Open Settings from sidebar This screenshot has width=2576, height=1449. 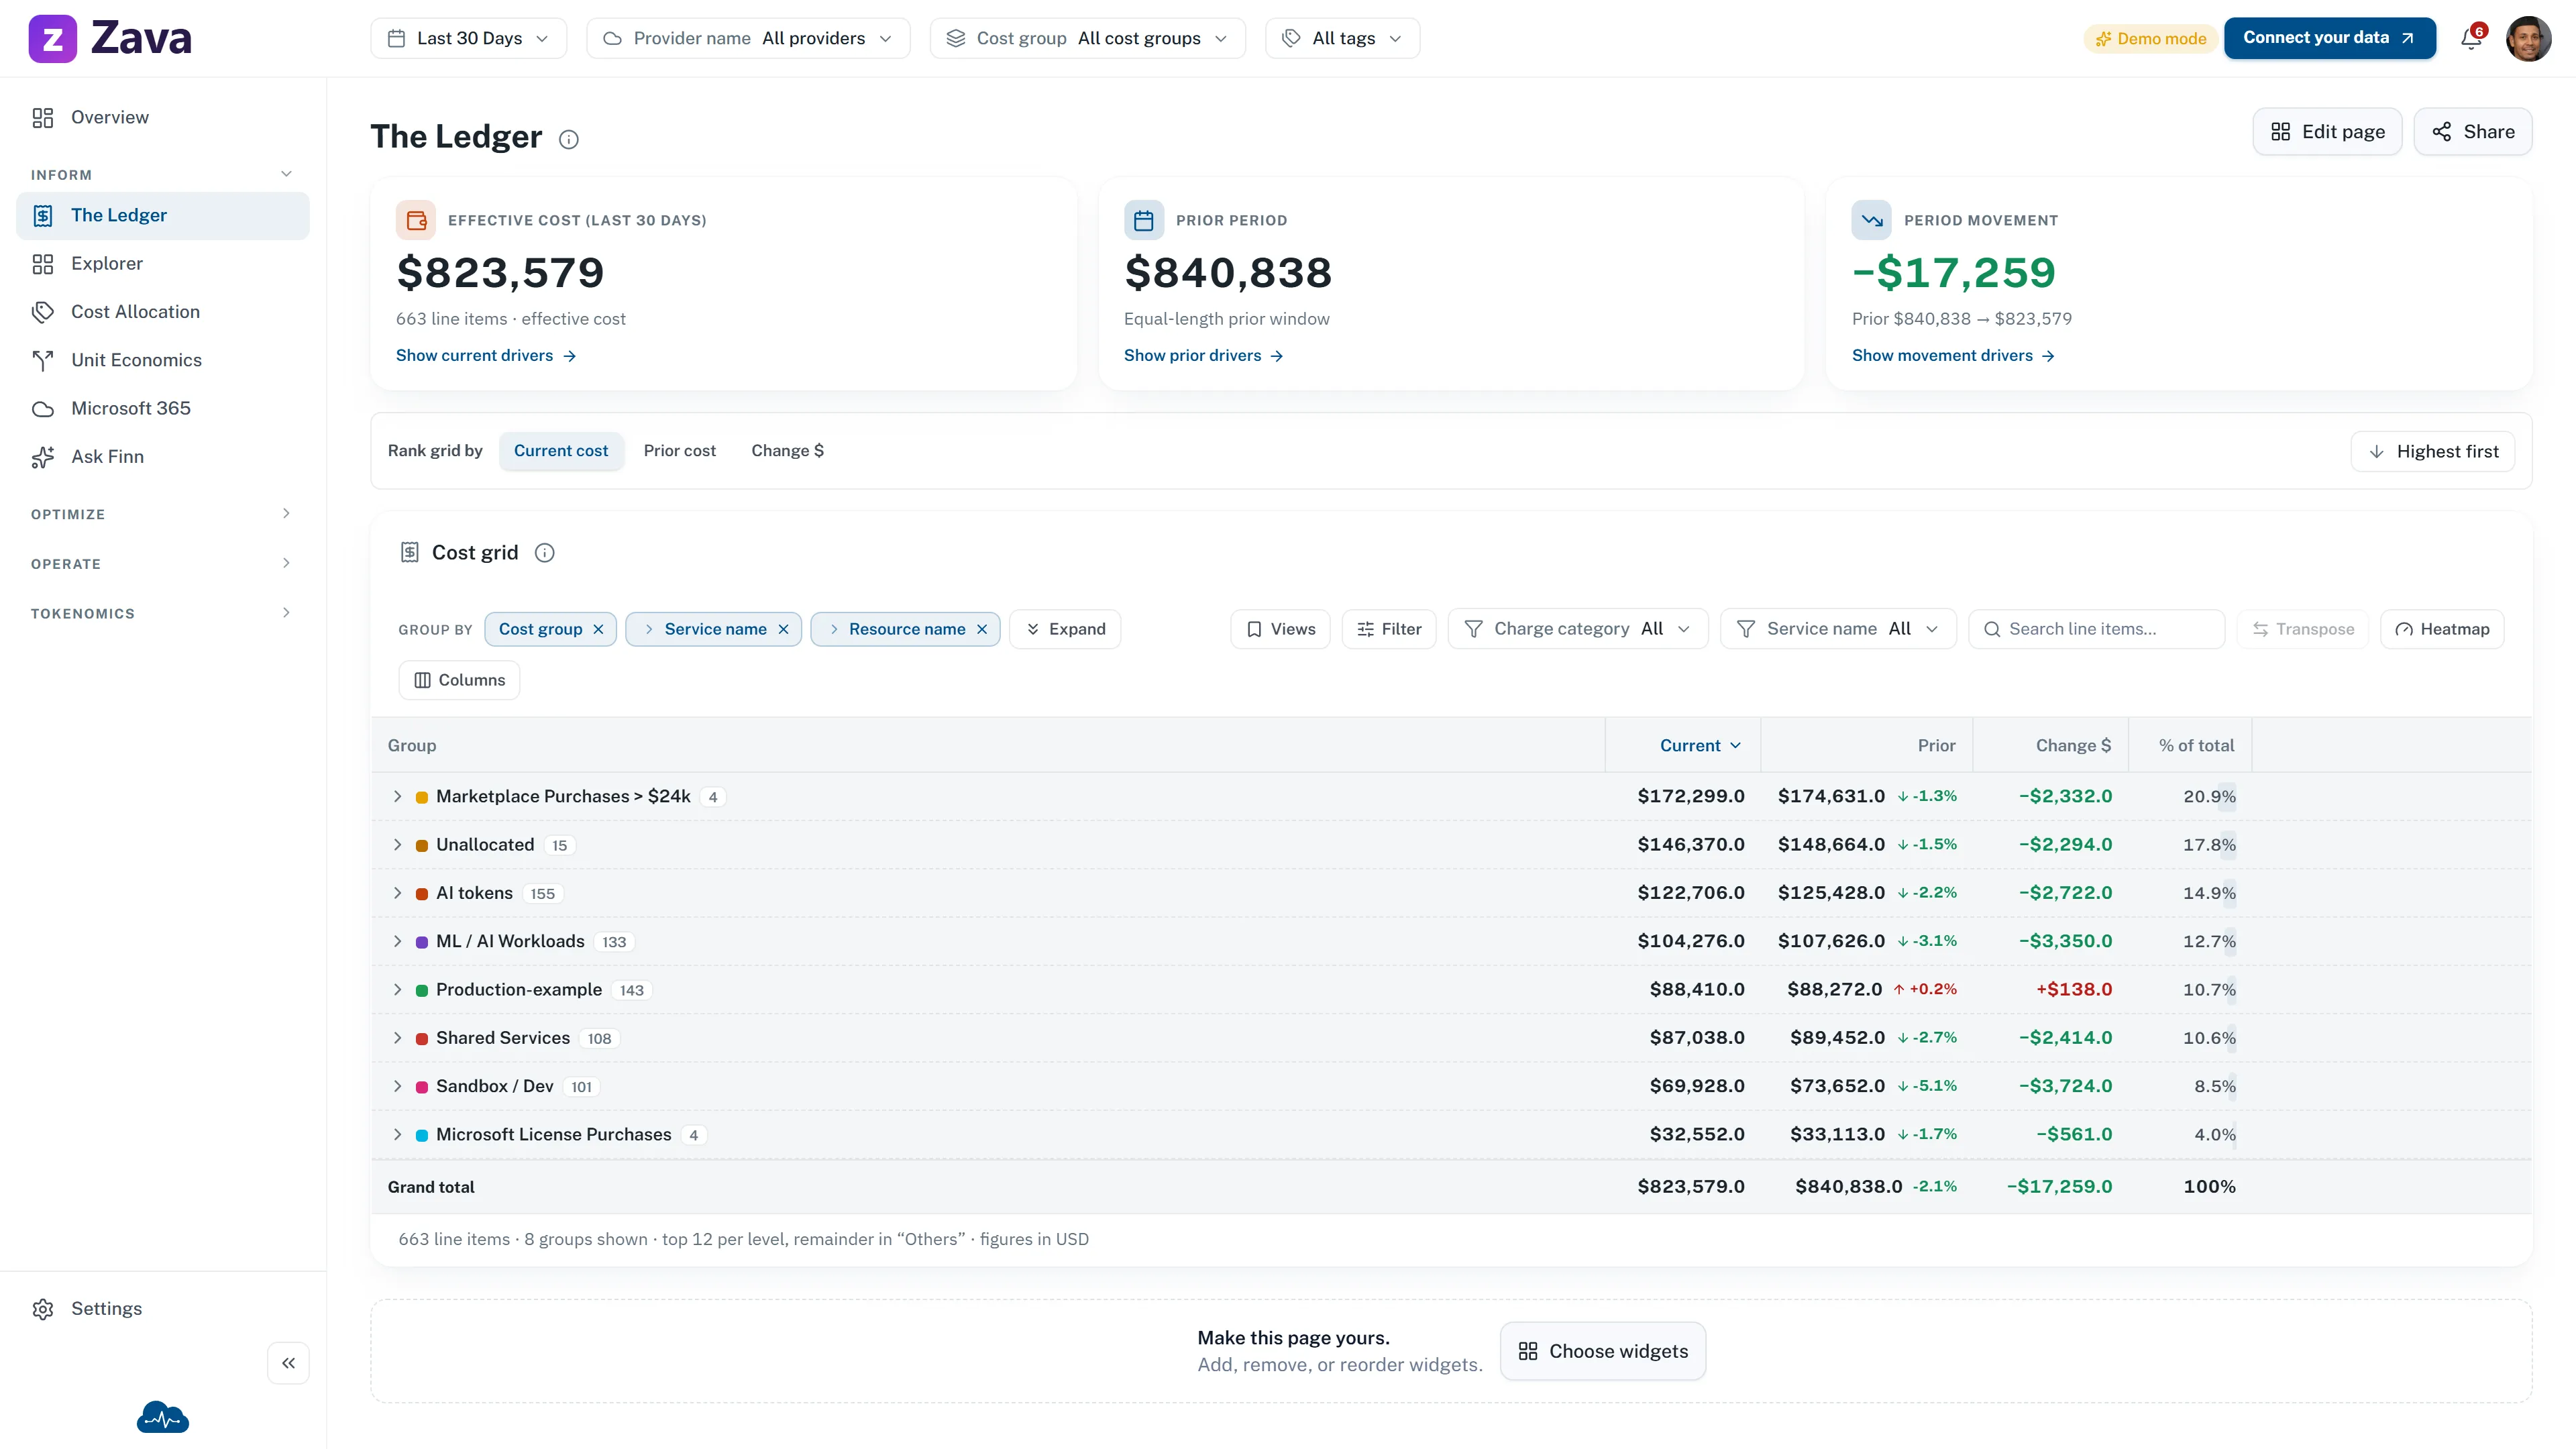pyautogui.click(x=163, y=1309)
